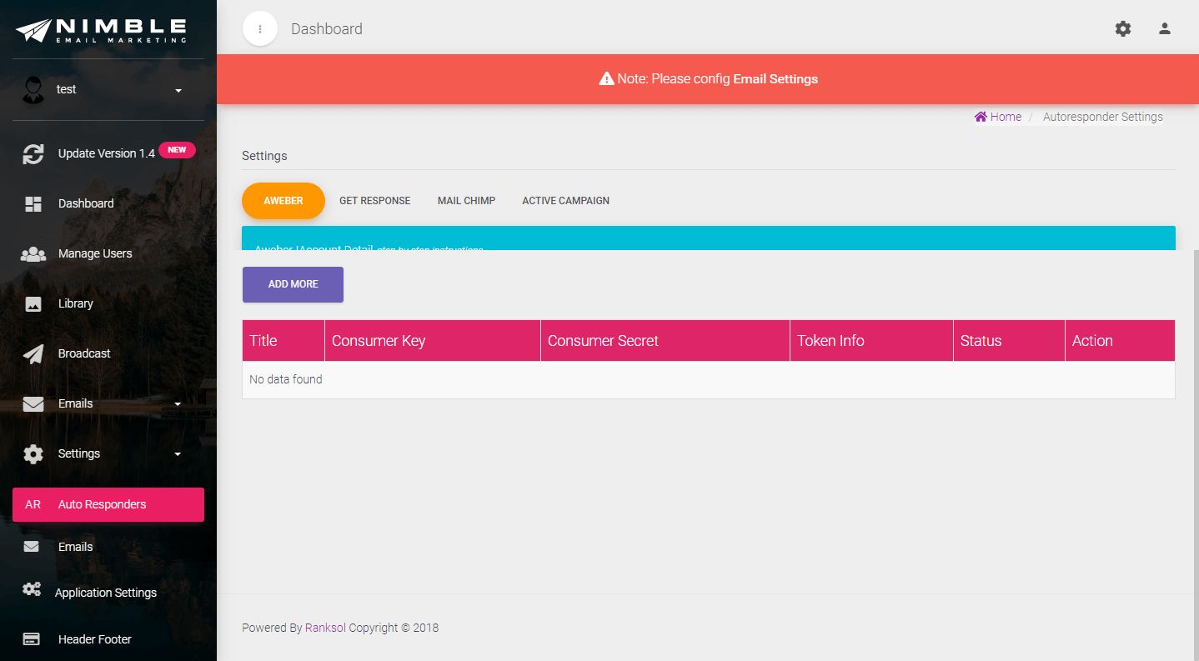Click the Action column header
Screen dimensions: 1199x661
1120,341
